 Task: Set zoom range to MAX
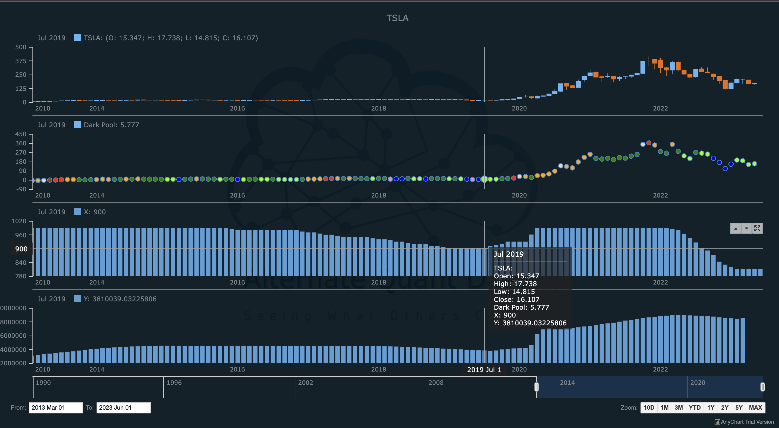pos(755,407)
